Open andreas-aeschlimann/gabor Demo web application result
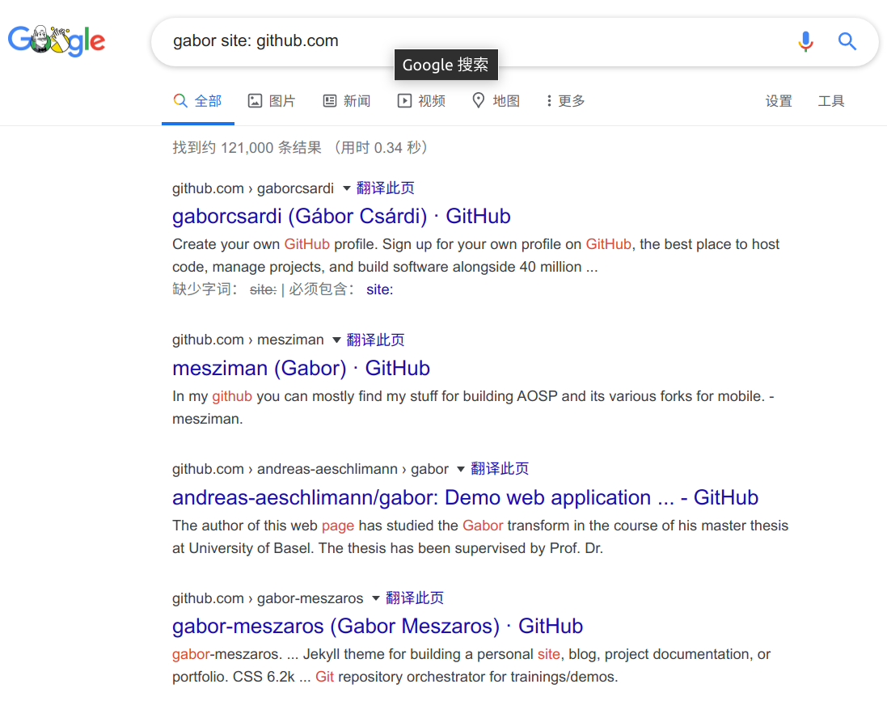Viewport: 887px width, 701px height. click(x=465, y=497)
